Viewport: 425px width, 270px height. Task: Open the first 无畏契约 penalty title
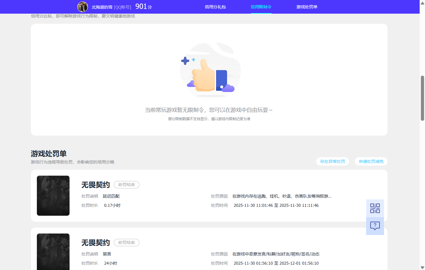pos(95,185)
